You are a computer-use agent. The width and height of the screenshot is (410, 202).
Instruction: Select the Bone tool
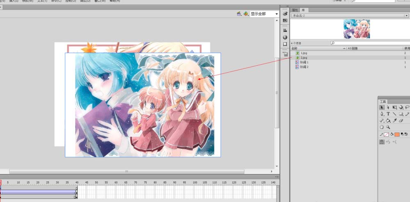(382, 120)
